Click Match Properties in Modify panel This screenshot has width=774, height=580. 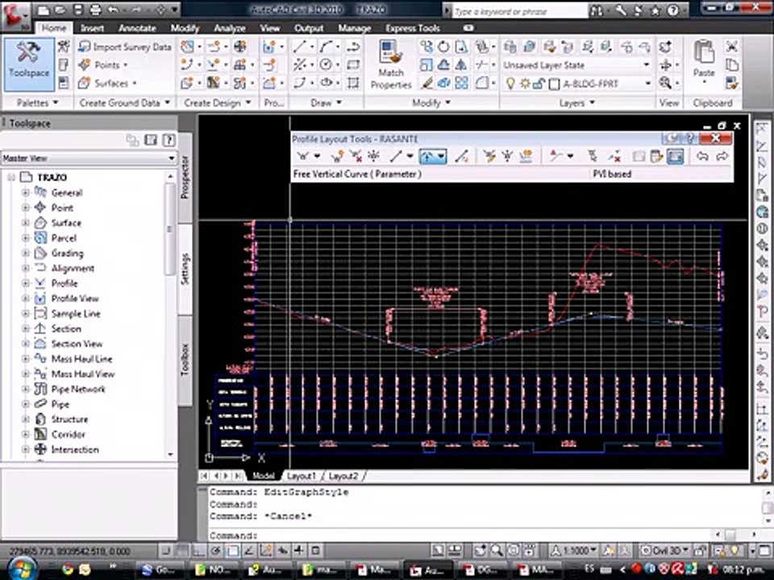[x=391, y=65]
